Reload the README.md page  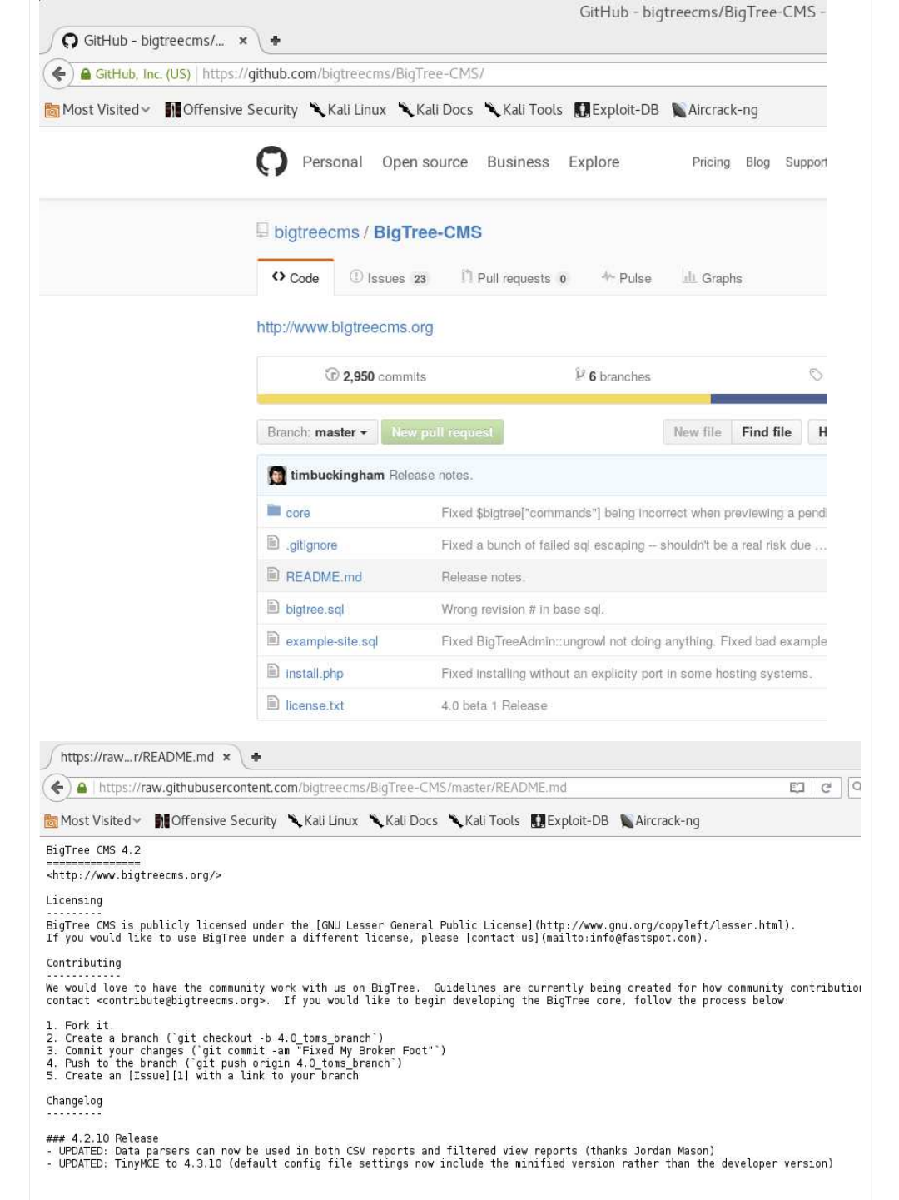[x=826, y=788]
